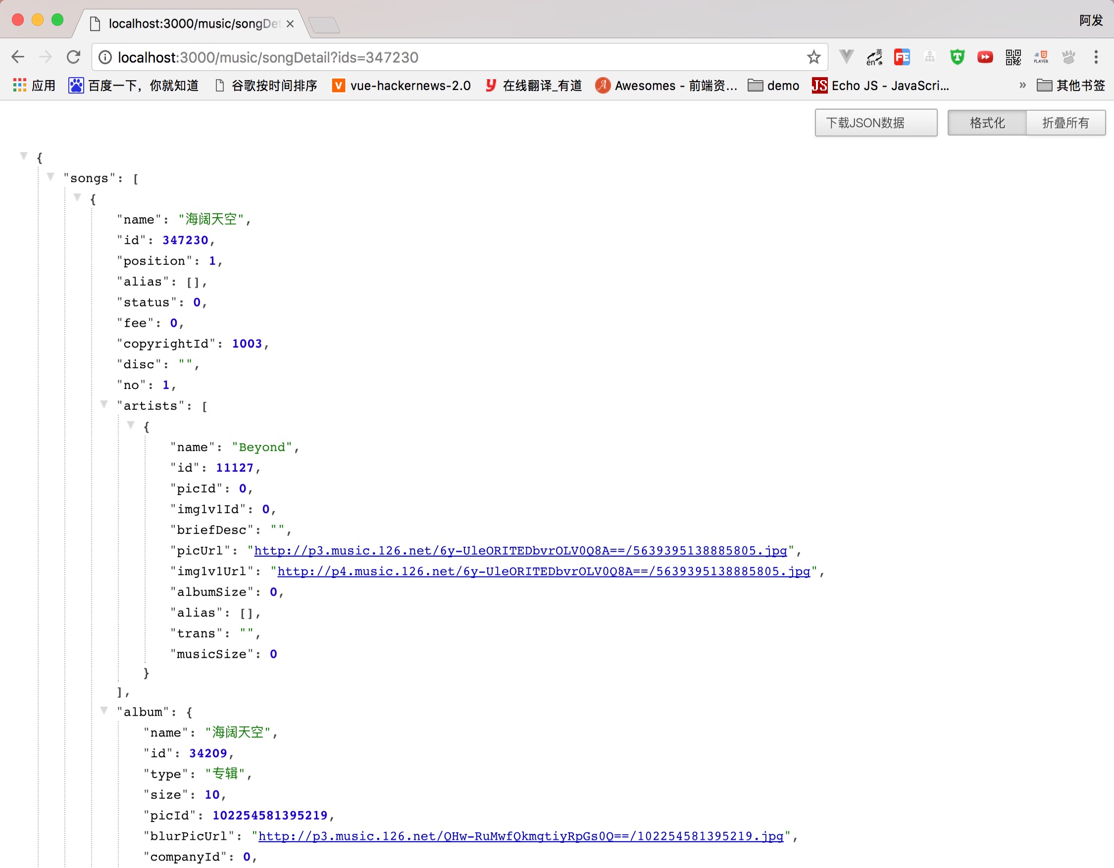Screen dimensions: 1114x868
Task: Open the translation extension icon
Action: 874,57
